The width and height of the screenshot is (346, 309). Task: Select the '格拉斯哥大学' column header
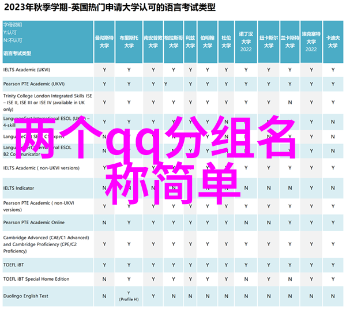(x=174, y=42)
